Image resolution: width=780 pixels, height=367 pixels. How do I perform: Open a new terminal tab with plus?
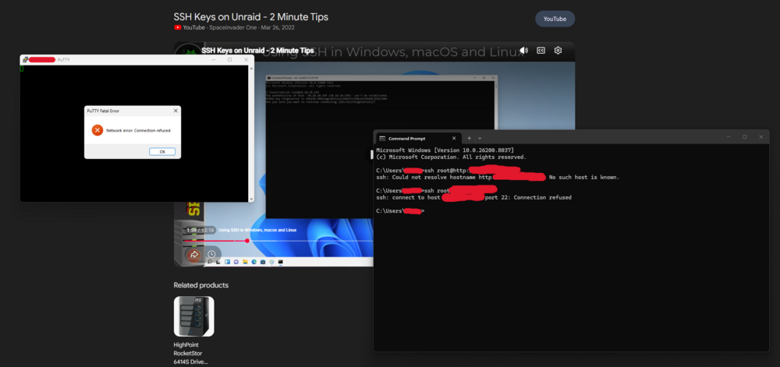click(x=469, y=138)
